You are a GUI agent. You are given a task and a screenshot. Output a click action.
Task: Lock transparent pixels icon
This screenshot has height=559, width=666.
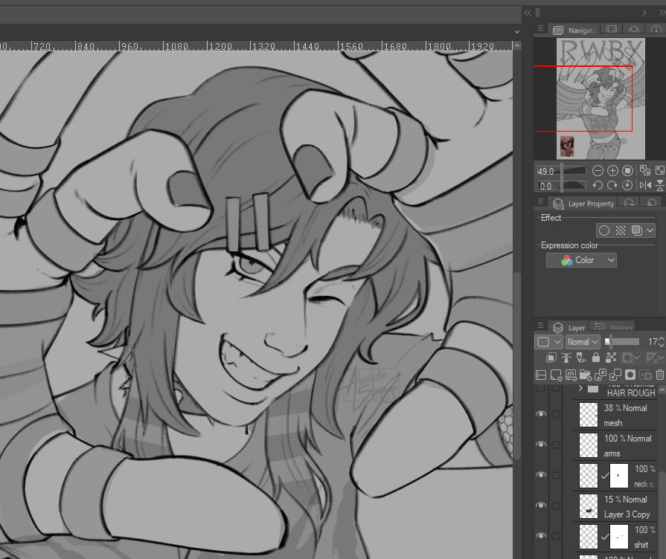[x=611, y=358]
